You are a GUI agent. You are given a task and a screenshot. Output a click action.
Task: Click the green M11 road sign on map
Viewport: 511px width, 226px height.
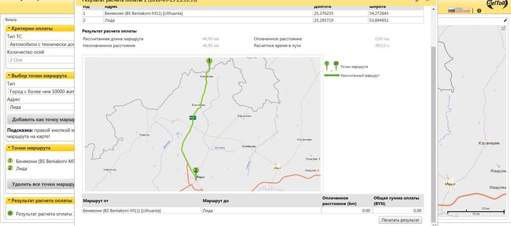tap(193, 117)
